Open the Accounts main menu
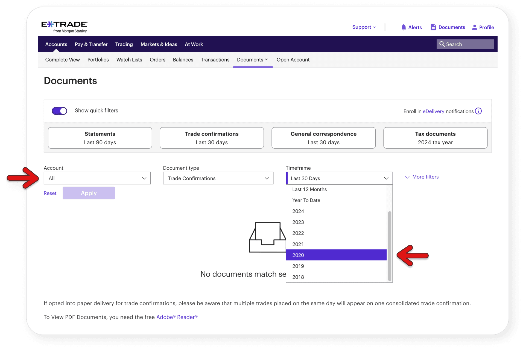523x349 pixels. pyautogui.click(x=56, y=44)
